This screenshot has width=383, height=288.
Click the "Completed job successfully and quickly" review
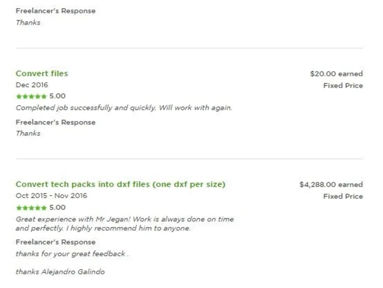[x=124, y=108]
